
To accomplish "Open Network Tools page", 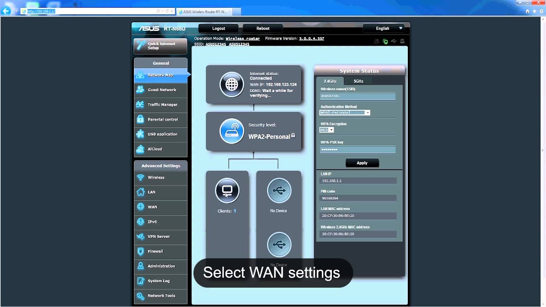I will pyautogui.click(x=160, y=295).
